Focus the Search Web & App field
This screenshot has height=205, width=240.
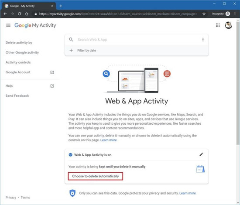(137, 40)
